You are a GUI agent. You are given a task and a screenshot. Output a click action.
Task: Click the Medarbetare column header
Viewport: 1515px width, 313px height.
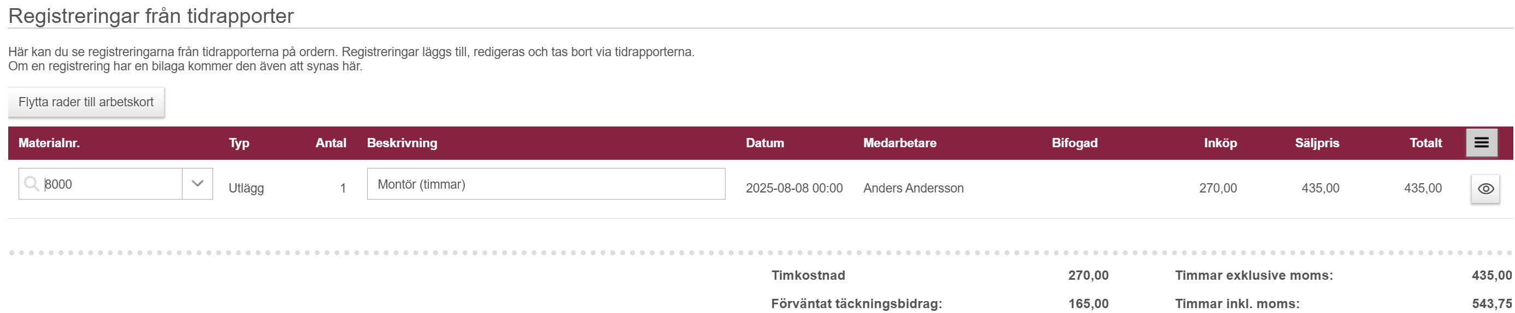[x=899, y=143]
